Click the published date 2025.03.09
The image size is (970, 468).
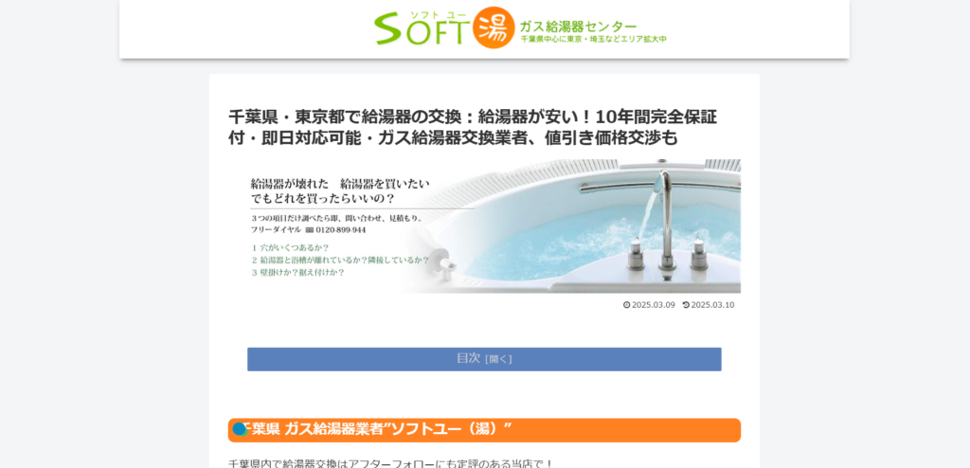(x=653, y=305)
